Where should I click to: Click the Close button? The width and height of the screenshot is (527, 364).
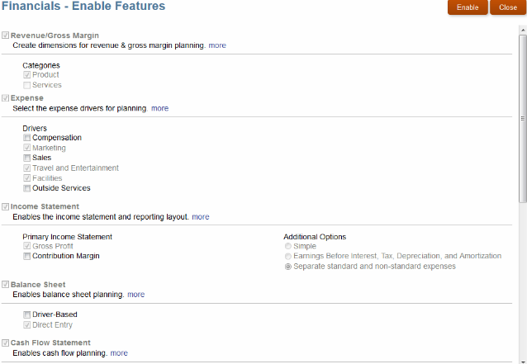508,7
